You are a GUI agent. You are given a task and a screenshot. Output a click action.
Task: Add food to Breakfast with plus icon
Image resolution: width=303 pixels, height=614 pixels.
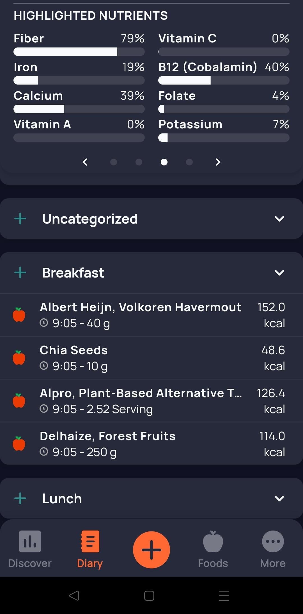pos(20,272)
